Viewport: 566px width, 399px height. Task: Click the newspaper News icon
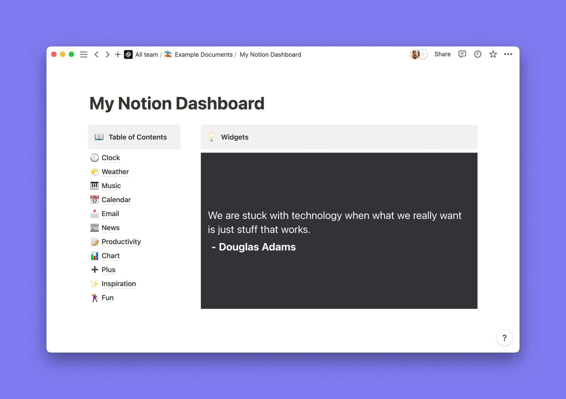coord(95,228)
